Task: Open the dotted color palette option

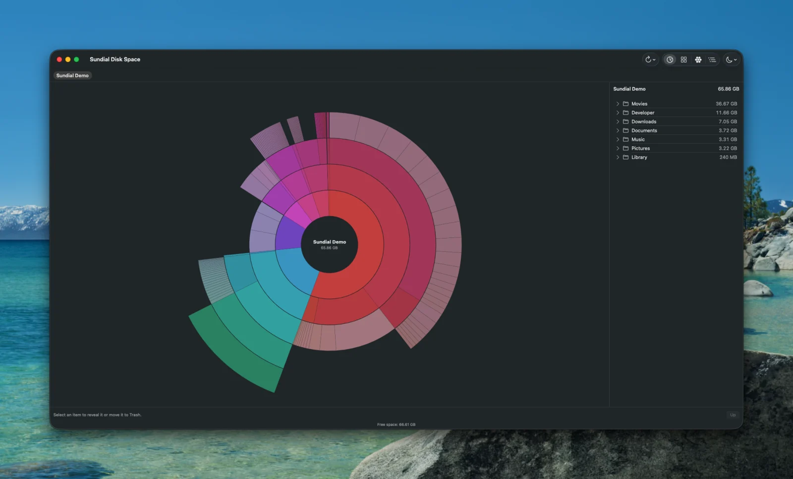Action: 698,60
